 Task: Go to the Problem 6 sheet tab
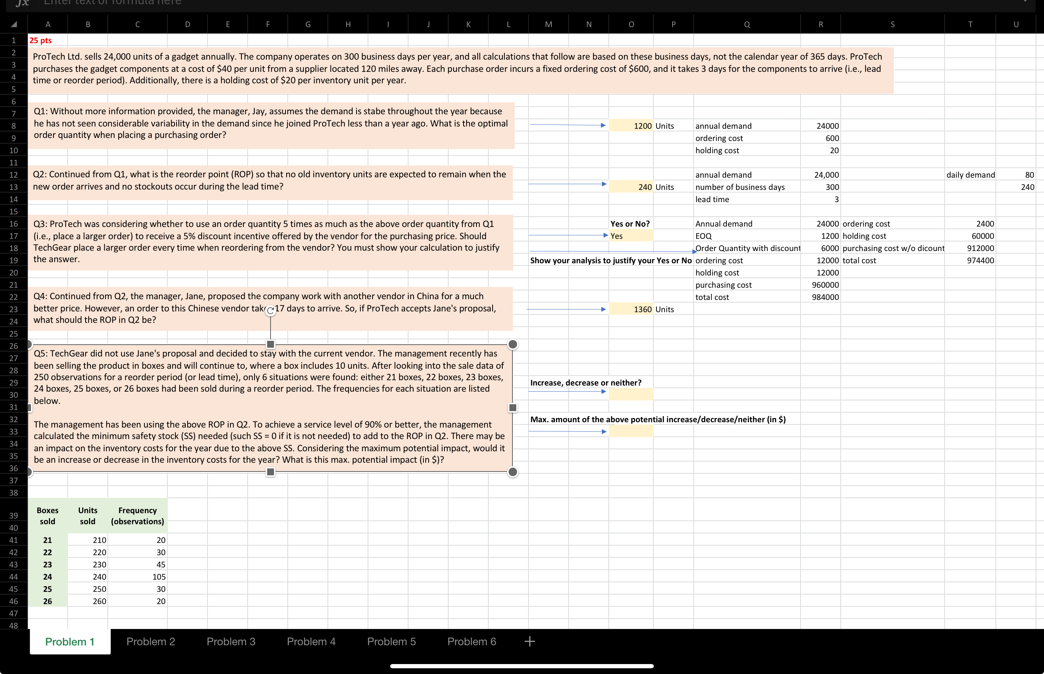click(472, 642)
